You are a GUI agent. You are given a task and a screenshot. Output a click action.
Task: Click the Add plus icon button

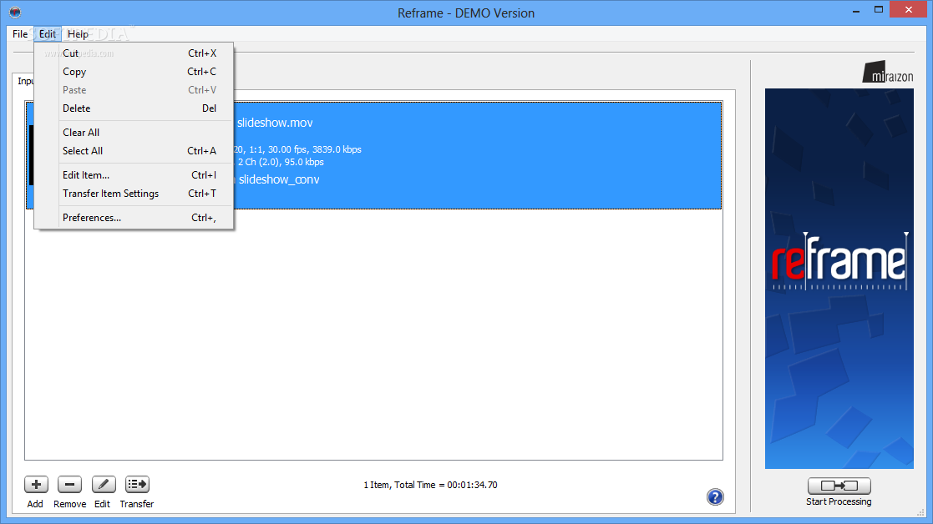[x=36, y=485]
